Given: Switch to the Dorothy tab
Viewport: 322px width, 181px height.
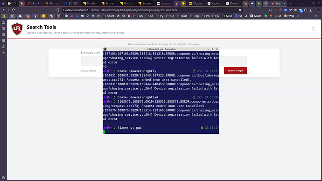Looking at the screenshot, I should [x=233, y=3].
